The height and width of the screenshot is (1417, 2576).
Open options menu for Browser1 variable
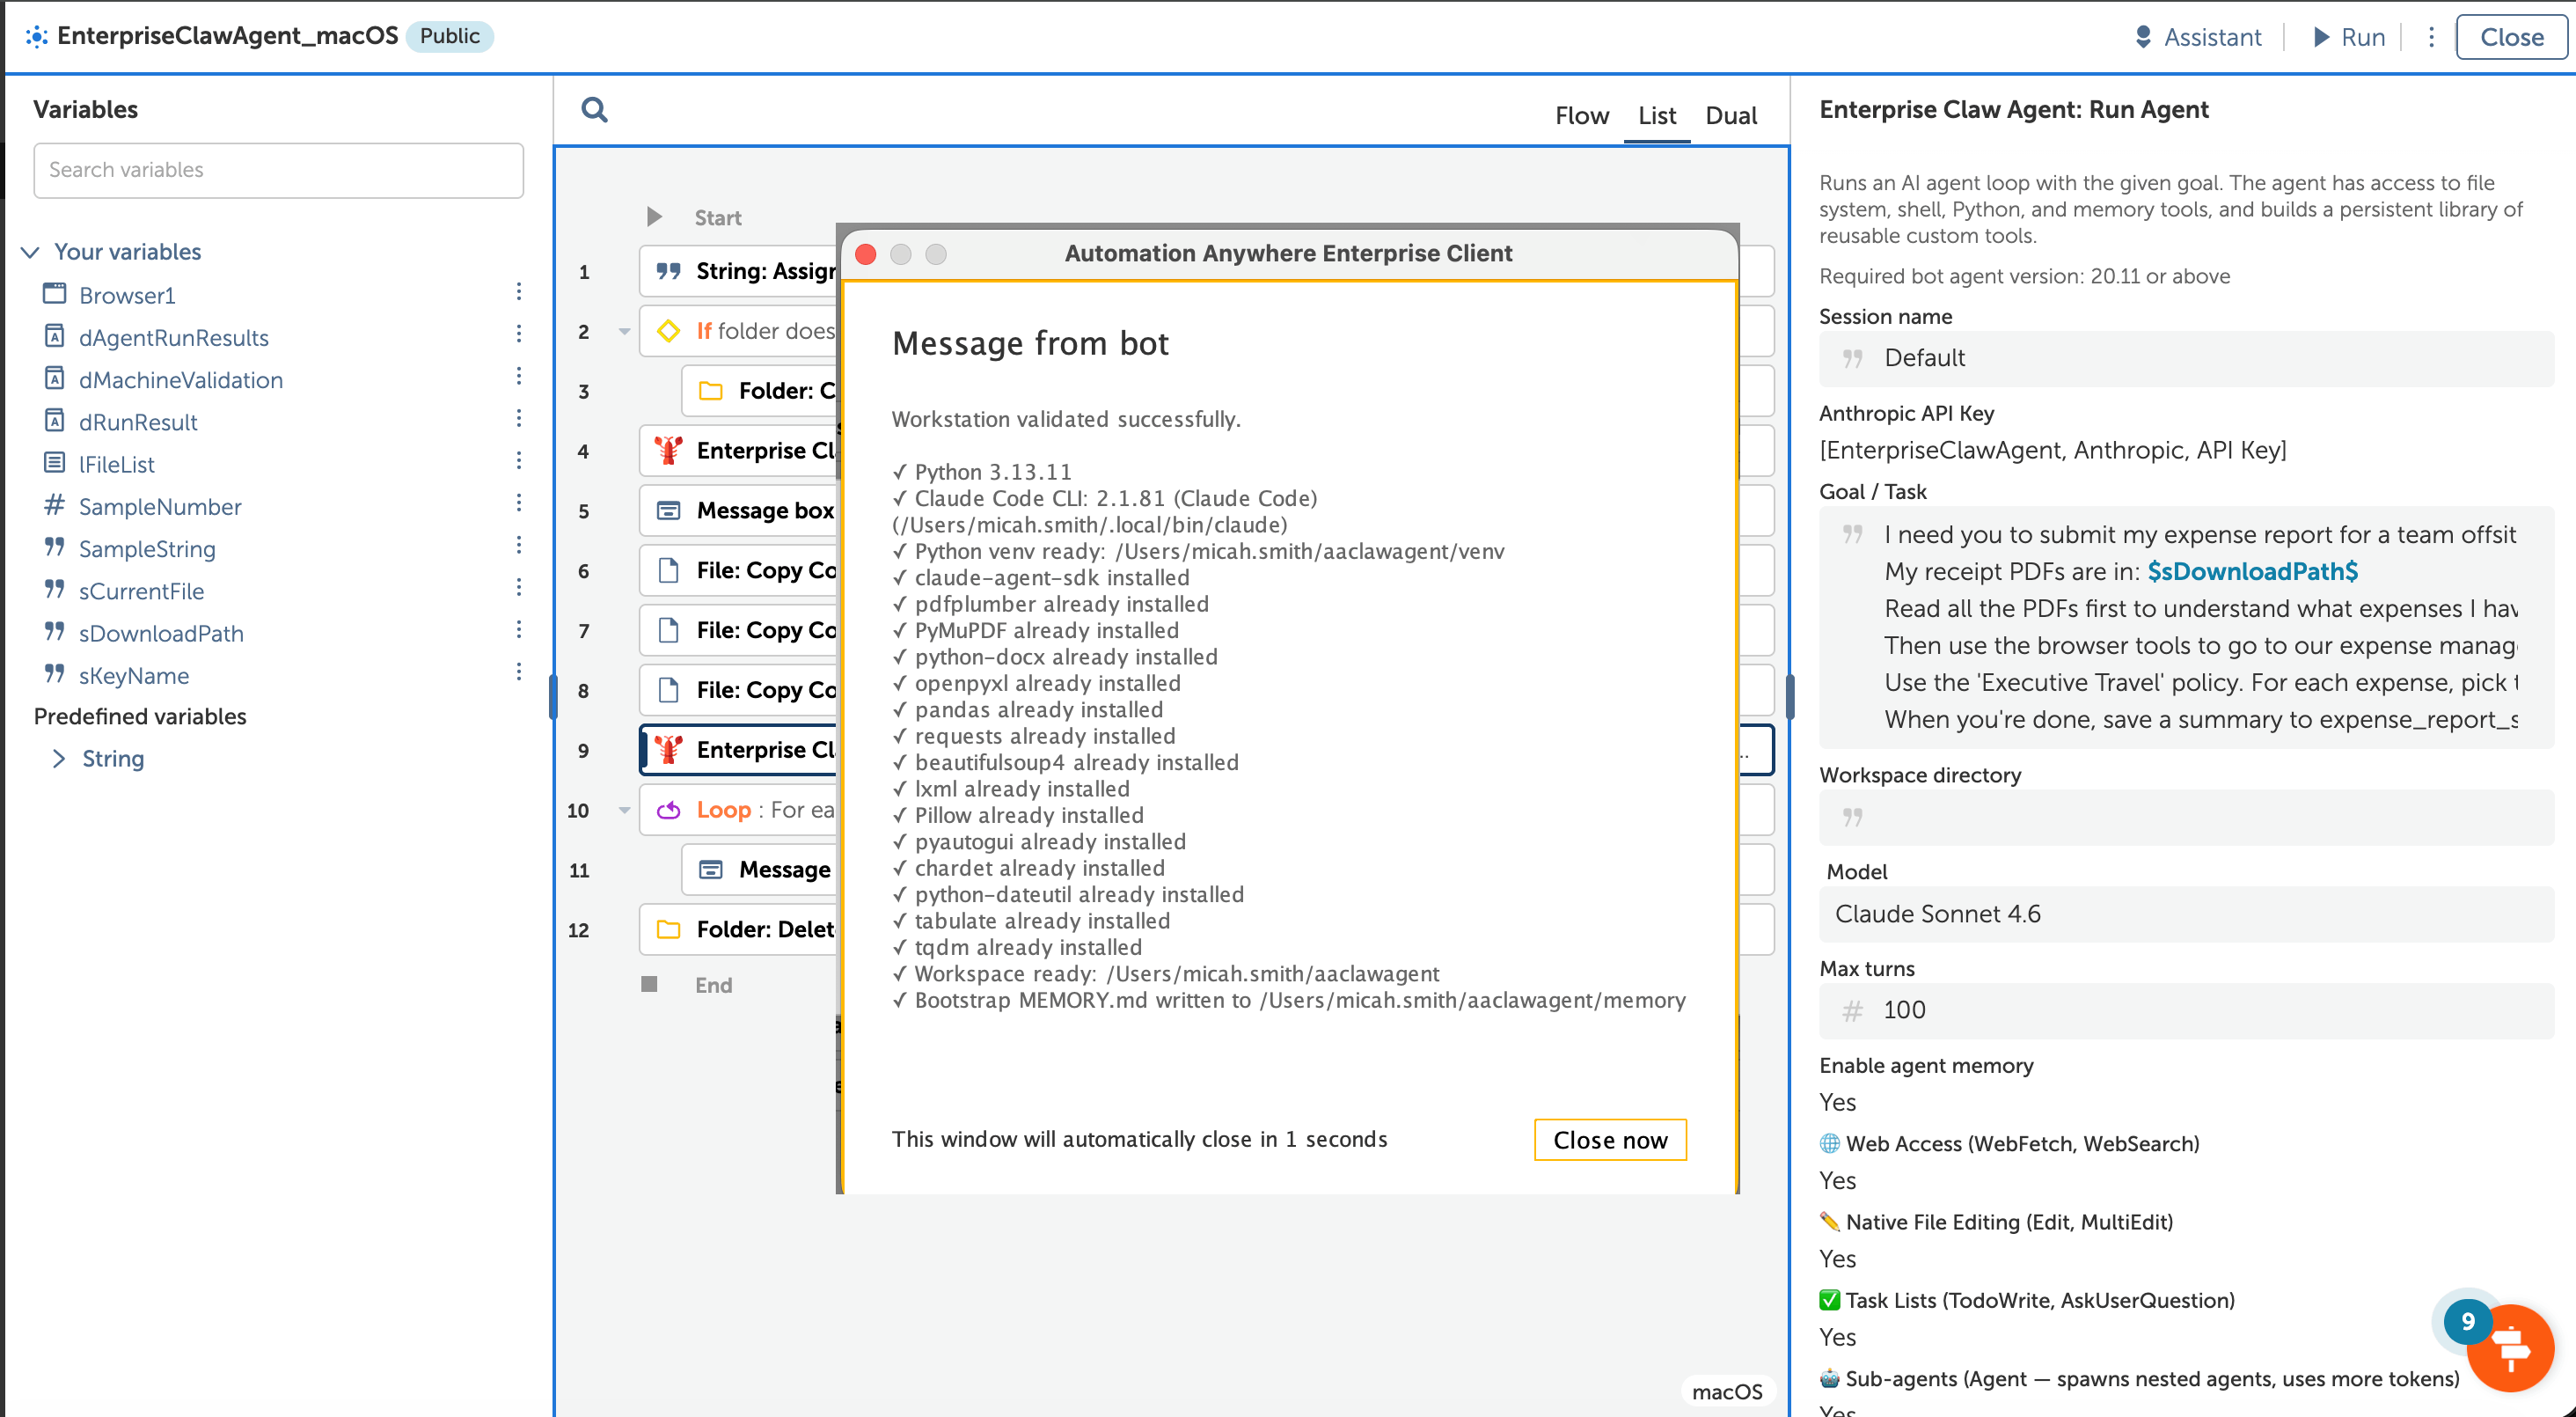pos(518,292)
